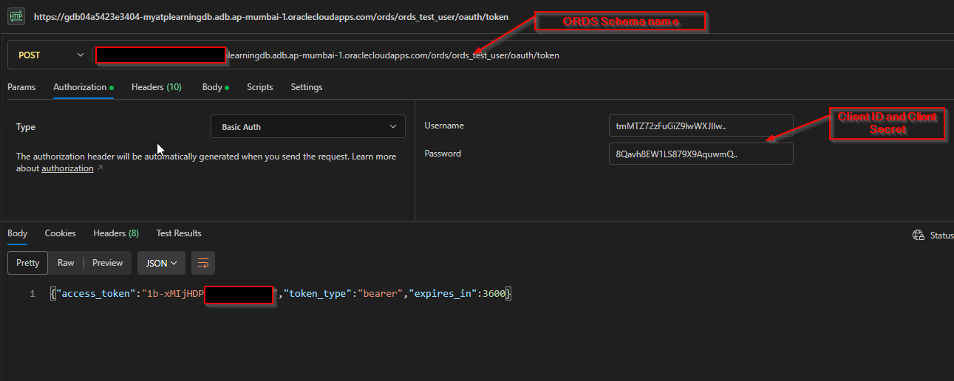Show the Test Results tab
Viewport: 954px width, 381px height.
click(178, 233)
